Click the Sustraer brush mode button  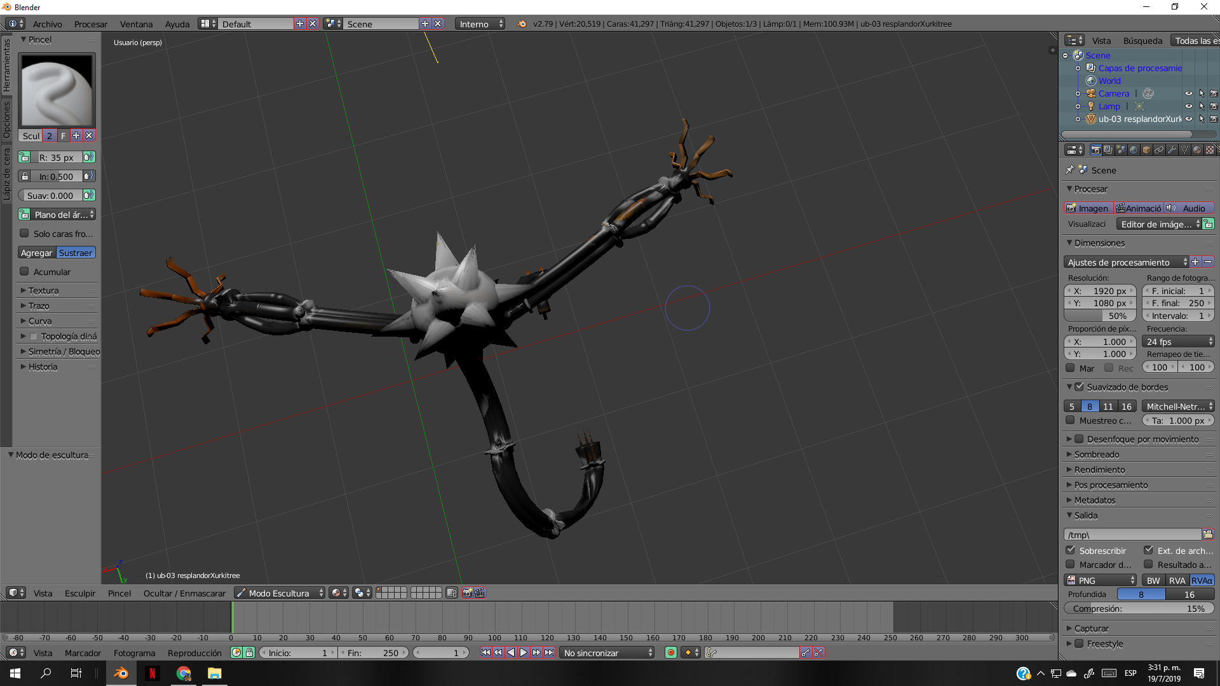(76, 252)
